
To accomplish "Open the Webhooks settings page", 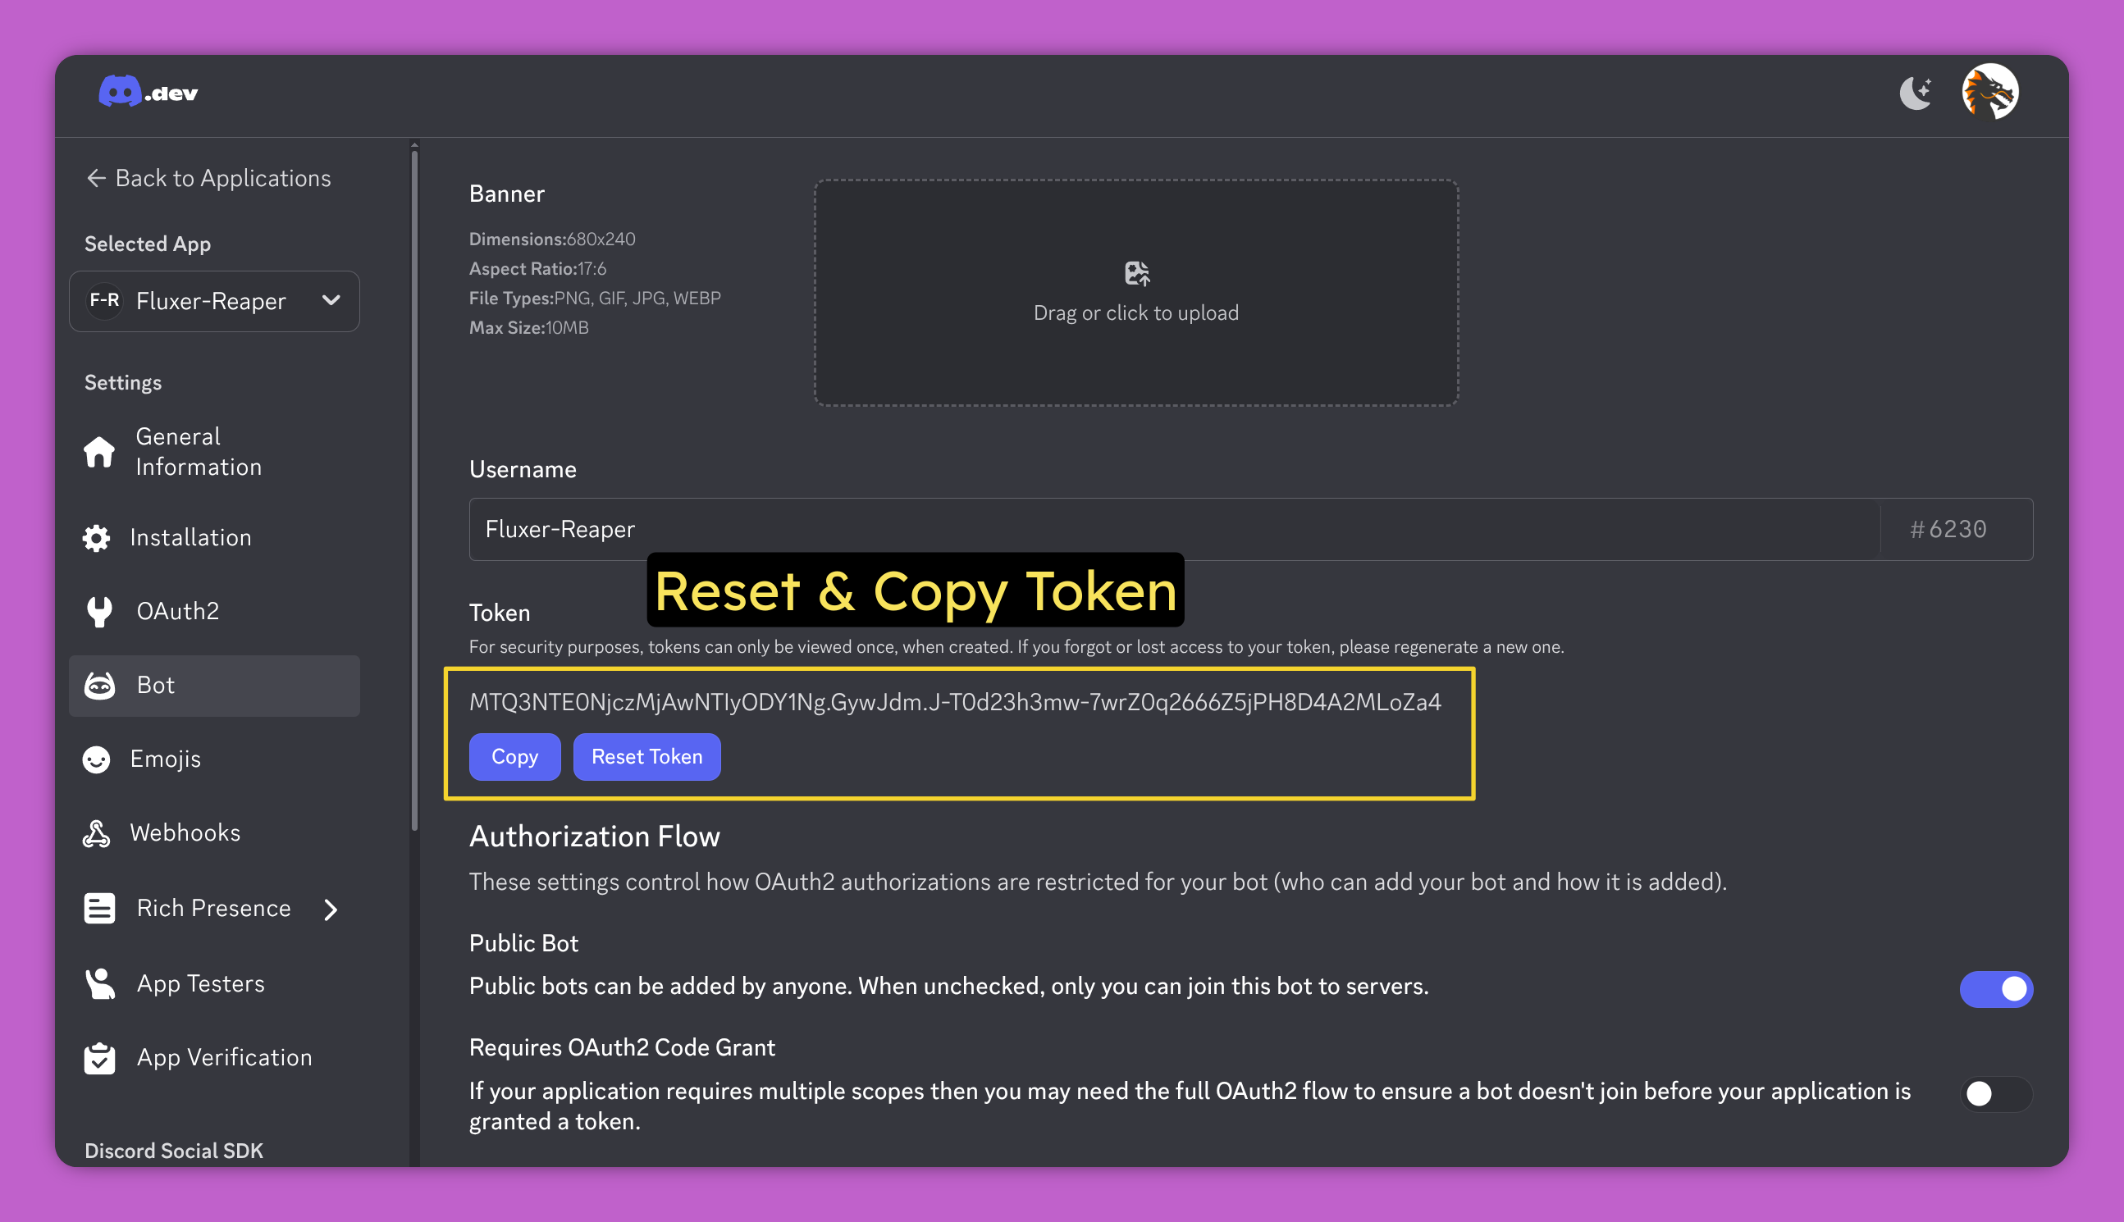I will point(214,833).
